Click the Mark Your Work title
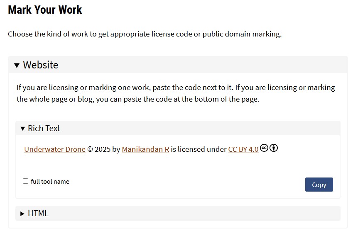The image size is (353, 231). pyautogui.click(x=45, y=10)
